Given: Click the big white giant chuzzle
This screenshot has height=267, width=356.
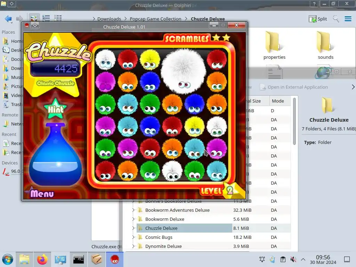Looking at the screenshot, I should 184,71.
